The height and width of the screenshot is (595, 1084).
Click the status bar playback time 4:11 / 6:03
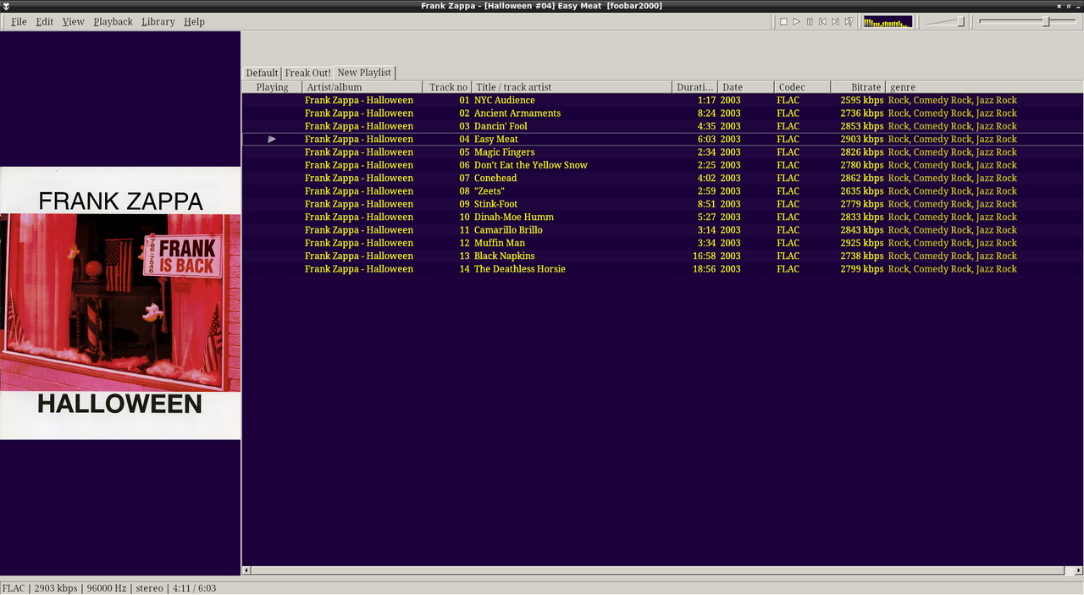(193, 588)
